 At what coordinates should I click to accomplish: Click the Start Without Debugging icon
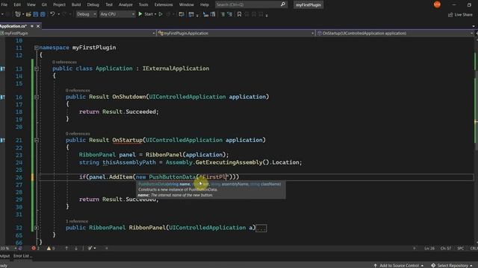(161, 14)
